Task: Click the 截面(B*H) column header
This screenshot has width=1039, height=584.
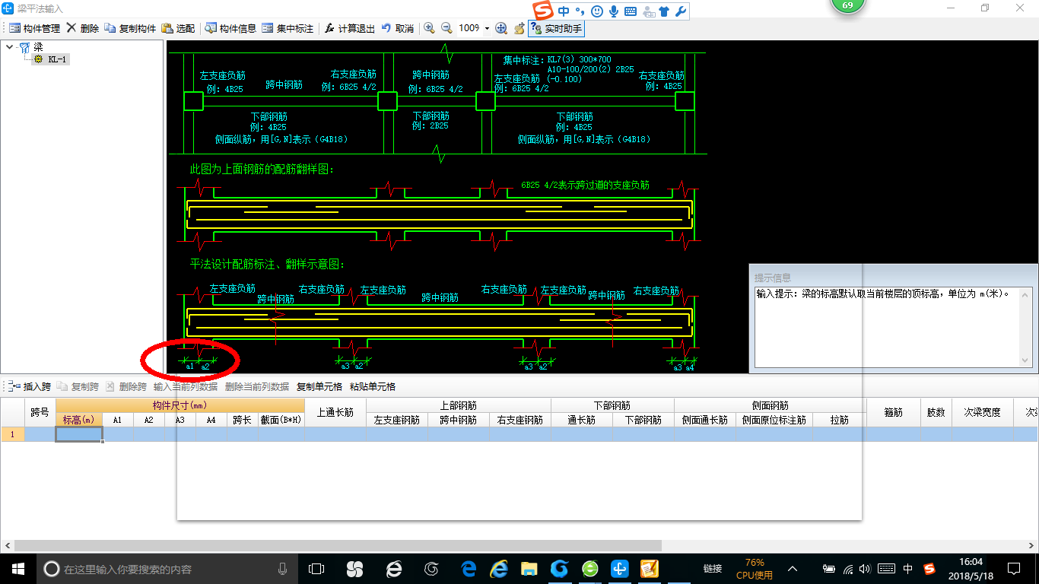Action: point(281,420)
